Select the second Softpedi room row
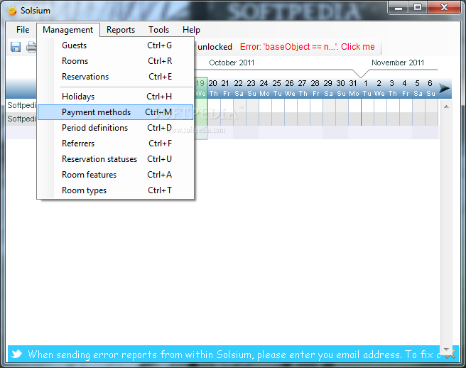Image resolution: width=466 pixels, height=368 pixels. 21,119
